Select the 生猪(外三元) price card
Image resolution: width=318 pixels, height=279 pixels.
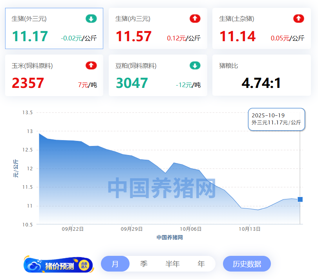pyautogui.click(x=54, y=29)
